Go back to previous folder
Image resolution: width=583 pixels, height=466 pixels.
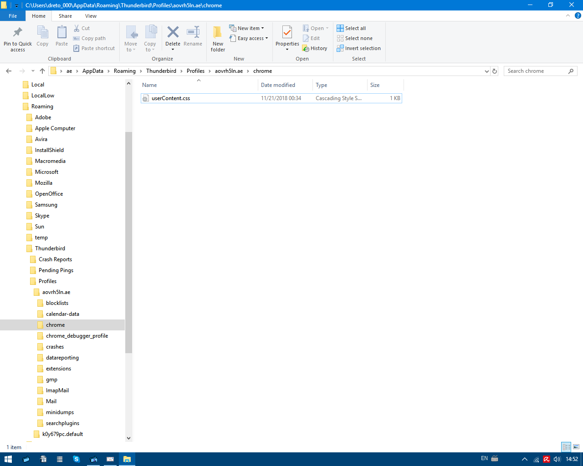point(9,71)
